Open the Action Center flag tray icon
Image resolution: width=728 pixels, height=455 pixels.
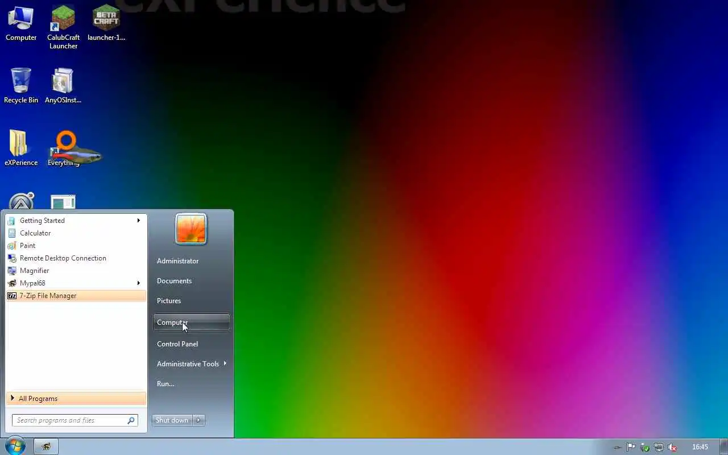coord(631,447)
